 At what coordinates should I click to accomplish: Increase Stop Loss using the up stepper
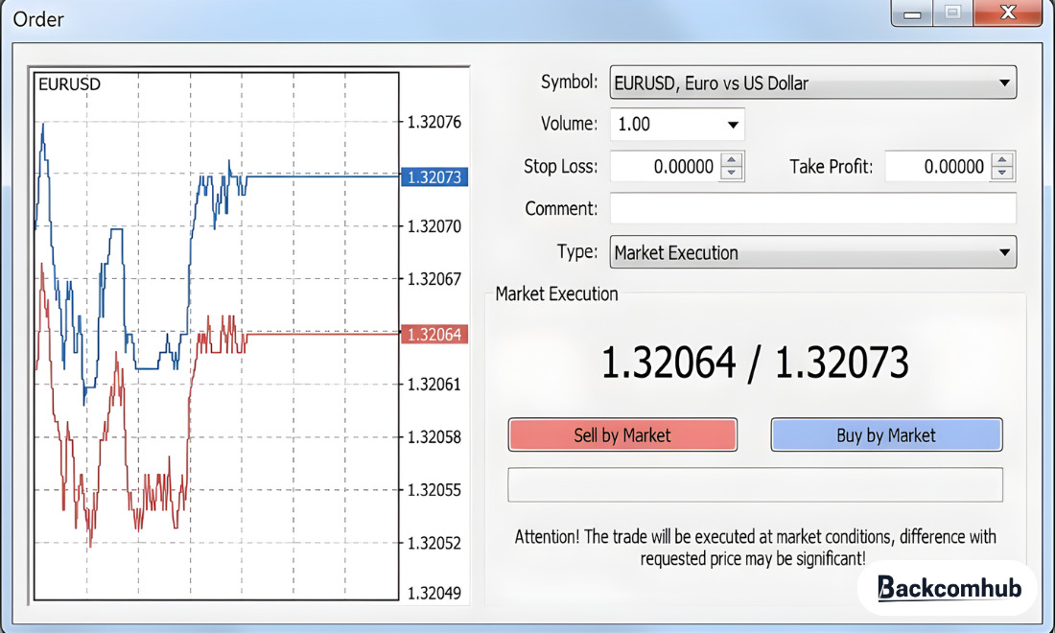coord(732,160)
